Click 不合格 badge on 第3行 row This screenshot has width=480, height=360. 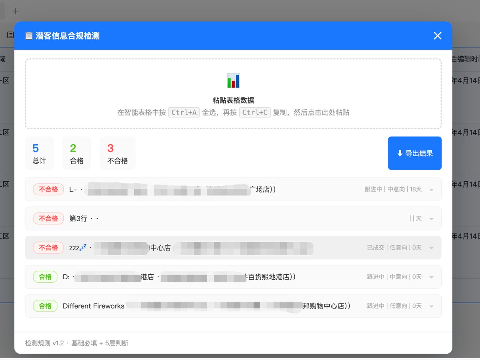(x=48, y=218)
